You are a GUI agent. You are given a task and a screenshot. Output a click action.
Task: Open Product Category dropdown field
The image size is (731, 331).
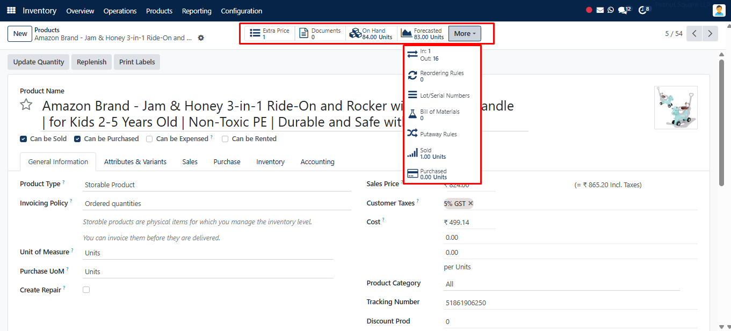562,284
